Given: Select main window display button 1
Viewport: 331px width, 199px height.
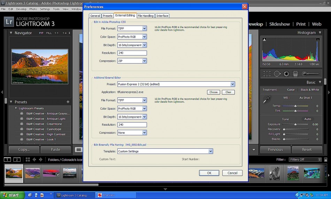Looking at the screenshot, I should pyautogui.click(x=7, y=160).
